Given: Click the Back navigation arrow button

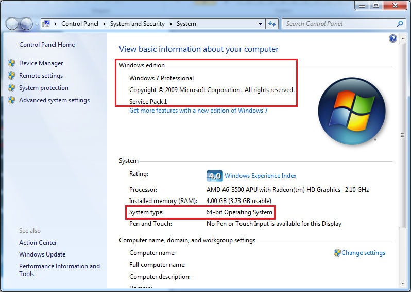Looking at the screenshot, I should pyautogui.click(x=12, y=24).
